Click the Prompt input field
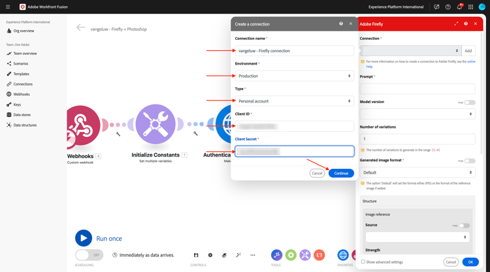 (417, 89)
